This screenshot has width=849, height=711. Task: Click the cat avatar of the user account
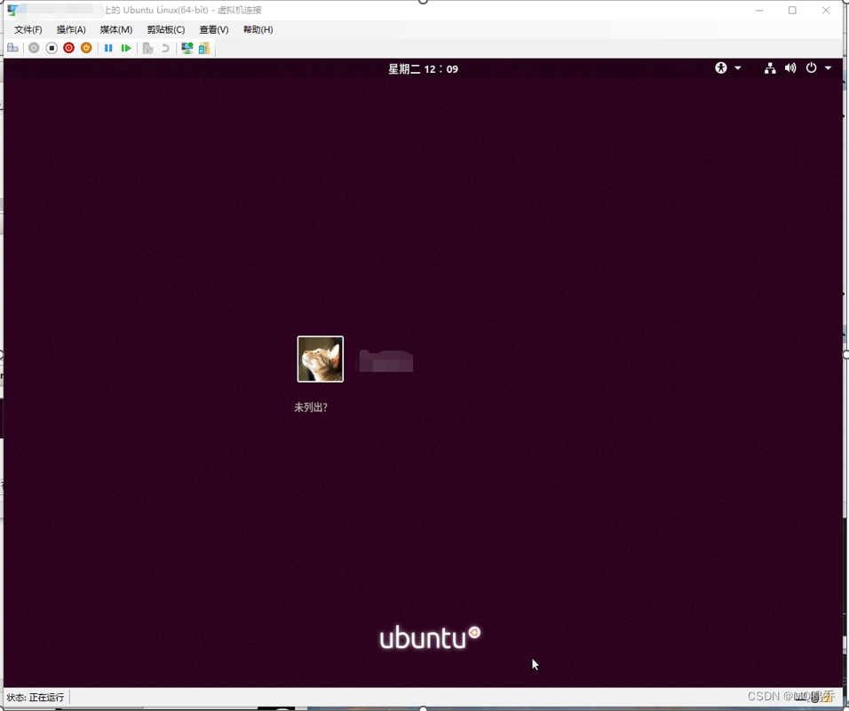pos(320,359)
